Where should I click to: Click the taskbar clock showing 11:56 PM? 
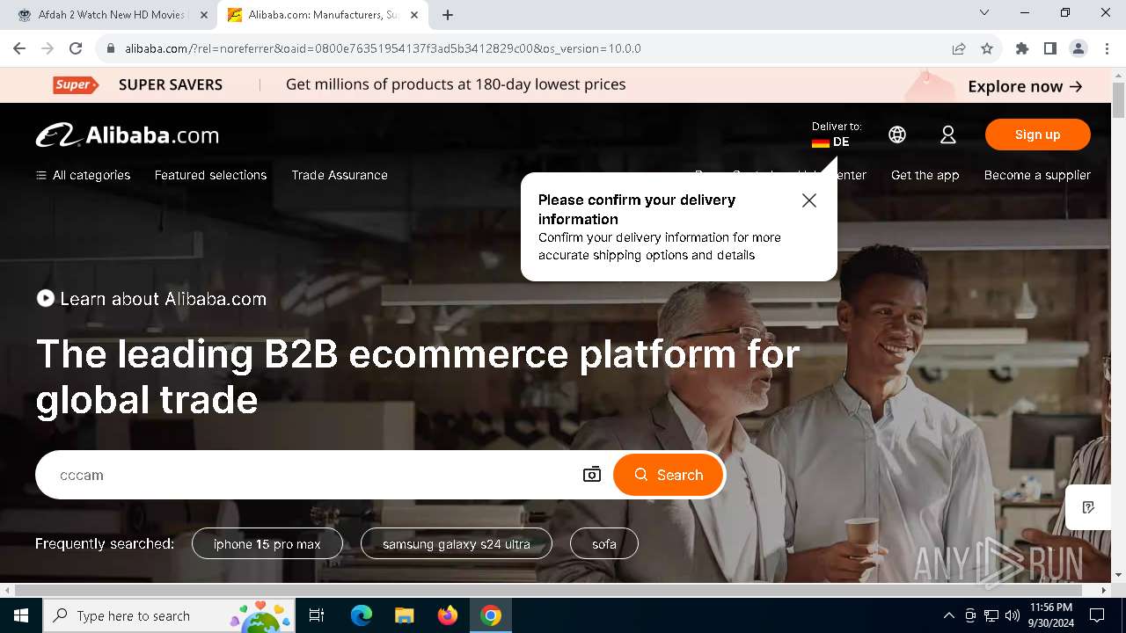click(x=1050, y=615)
